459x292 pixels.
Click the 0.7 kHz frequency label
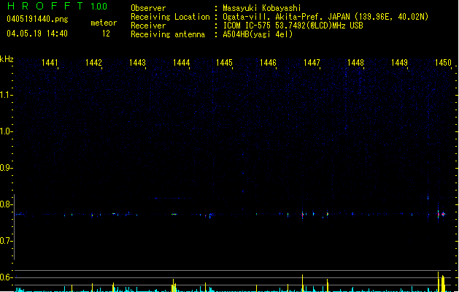click(6, 241)
